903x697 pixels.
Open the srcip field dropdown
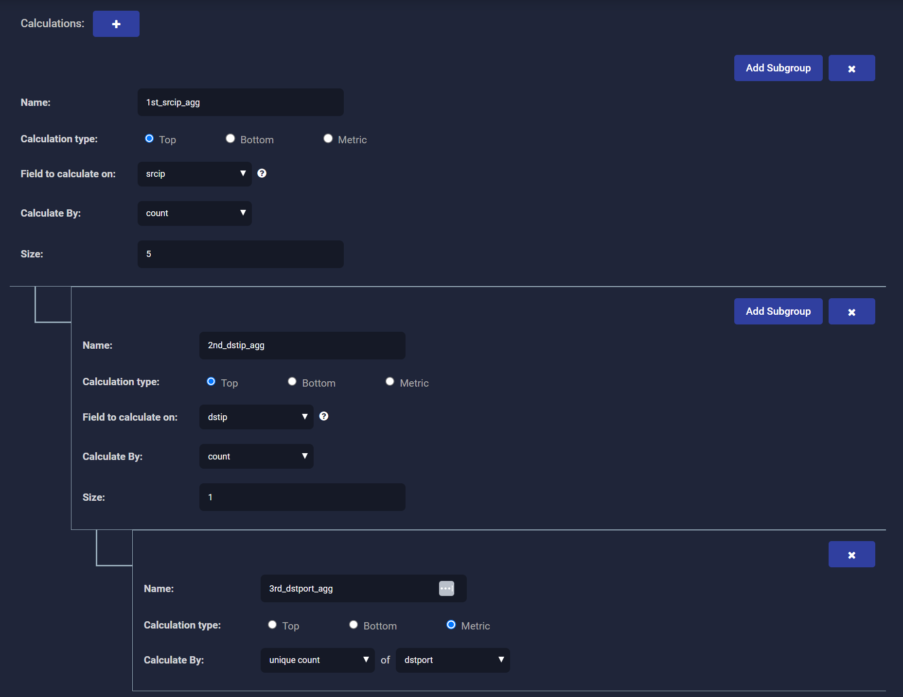[x=195, y=174]
